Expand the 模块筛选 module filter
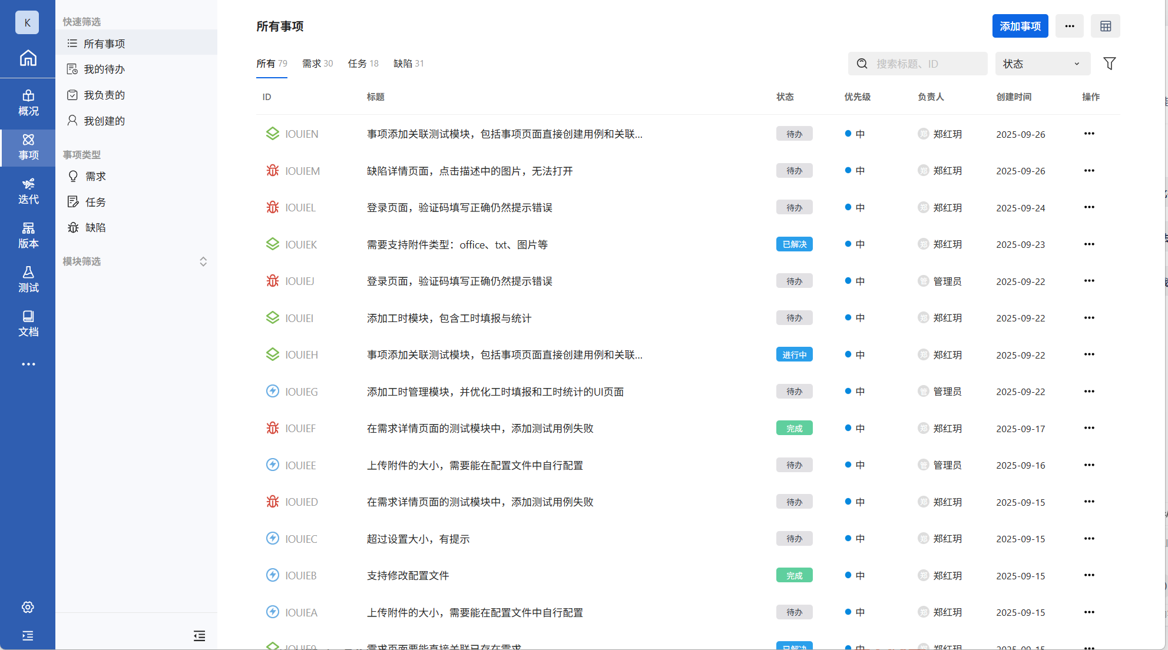Image resolution: width=1168 pixels, height=650 pixels. pos(203,261)
